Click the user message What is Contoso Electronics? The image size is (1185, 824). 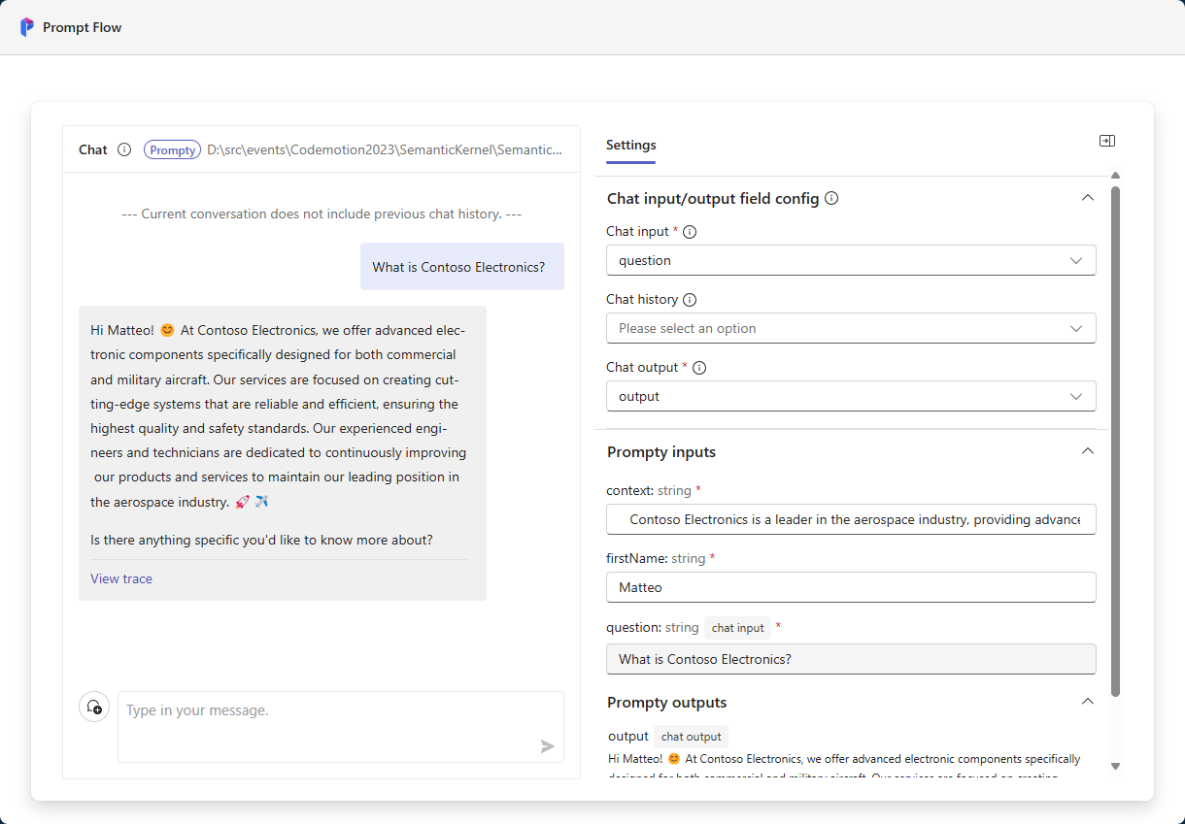(x=462, y=267)
